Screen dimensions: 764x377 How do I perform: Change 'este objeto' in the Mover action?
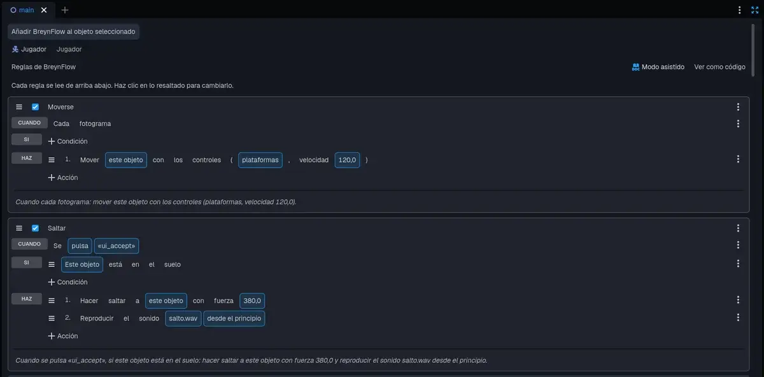coord(126,160)
